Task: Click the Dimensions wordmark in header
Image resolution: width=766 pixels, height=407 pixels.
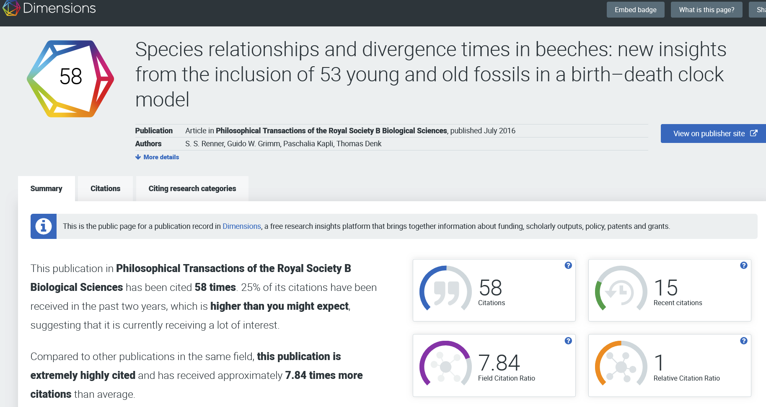Action: pyautogui.click(x=60, y=8)
